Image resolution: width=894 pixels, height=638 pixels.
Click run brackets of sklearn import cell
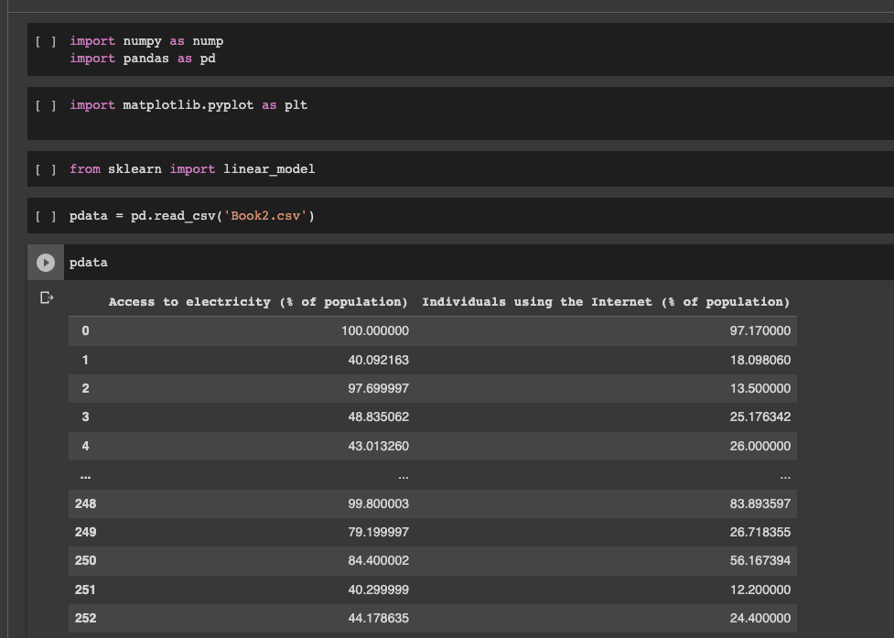[46, 169]
